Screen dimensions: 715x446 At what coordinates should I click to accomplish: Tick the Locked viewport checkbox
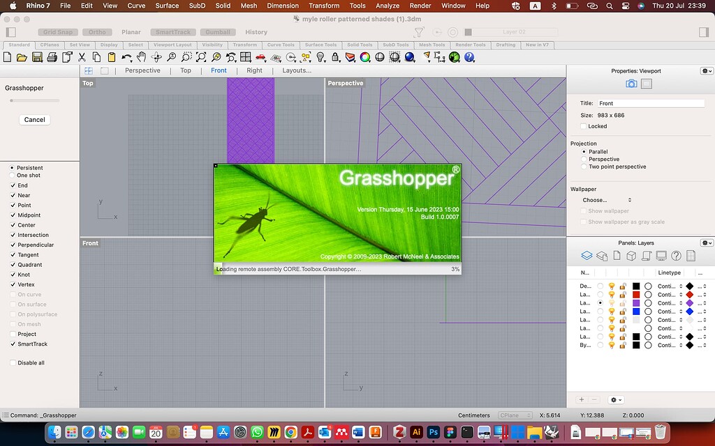584,126
